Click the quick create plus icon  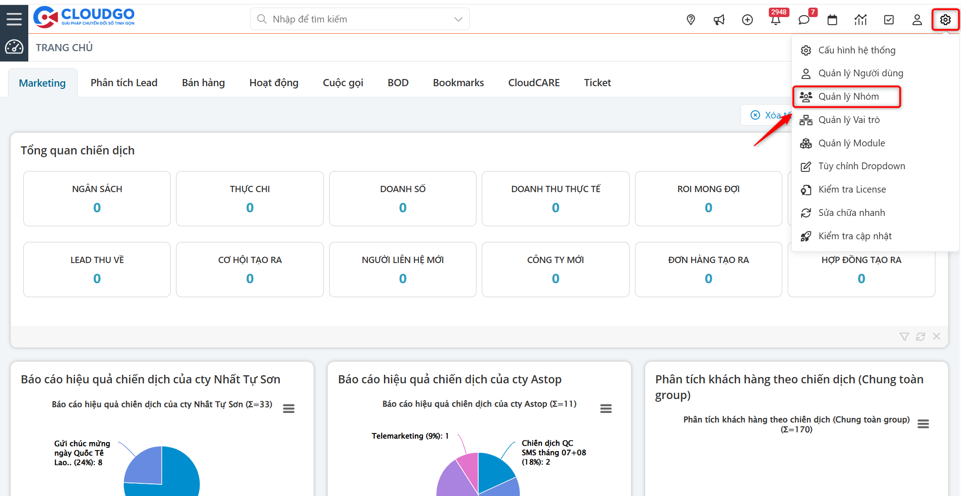coord(747,20)
